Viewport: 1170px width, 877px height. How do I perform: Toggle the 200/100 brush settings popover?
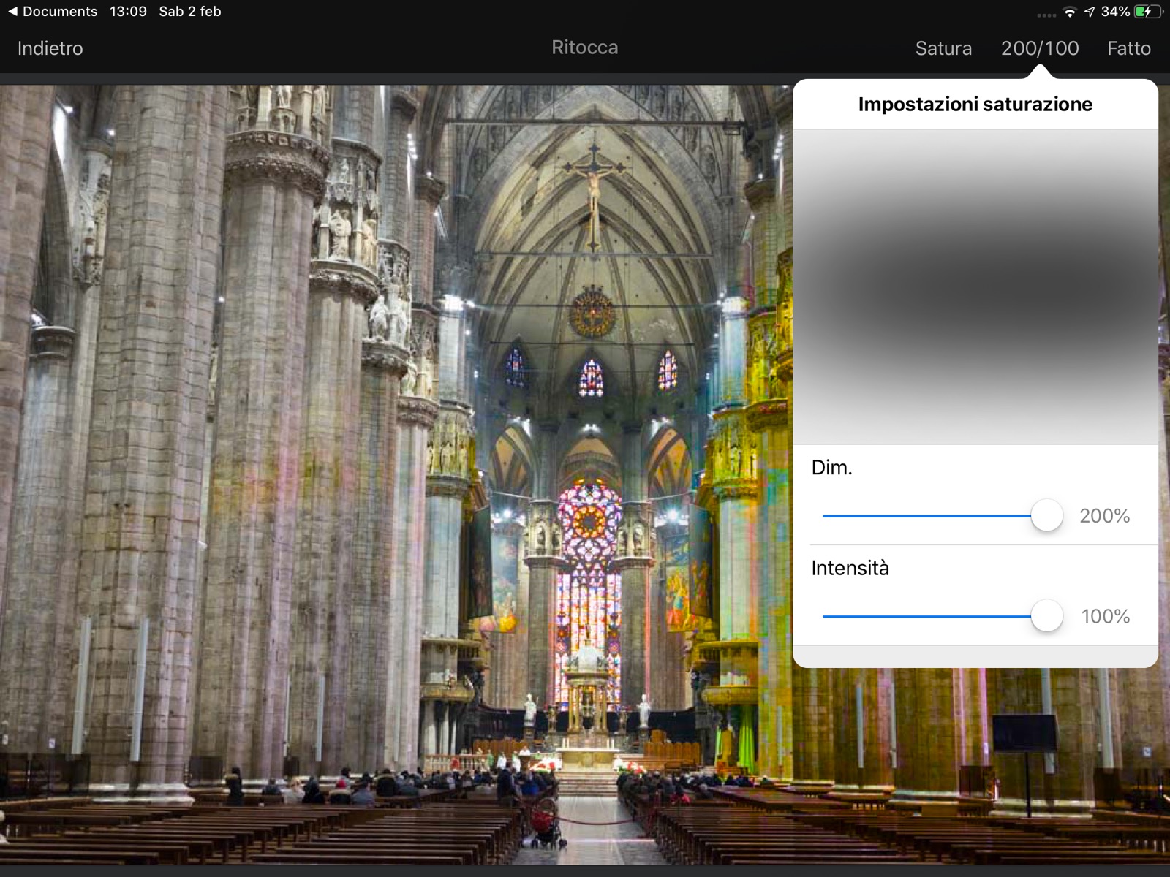(x=1040, y=48)
